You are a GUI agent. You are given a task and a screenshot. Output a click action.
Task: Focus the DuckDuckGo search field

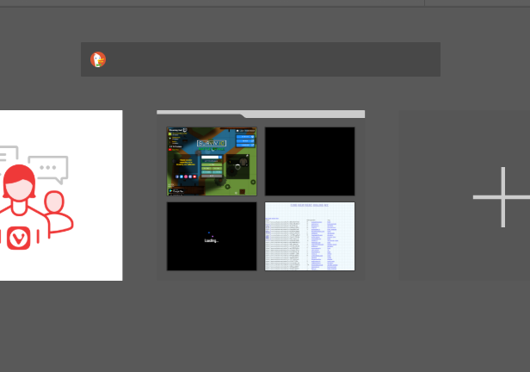click(x=260, y=59)
